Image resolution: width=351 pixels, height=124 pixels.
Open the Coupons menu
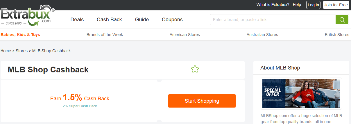click(x=172, y=20)
